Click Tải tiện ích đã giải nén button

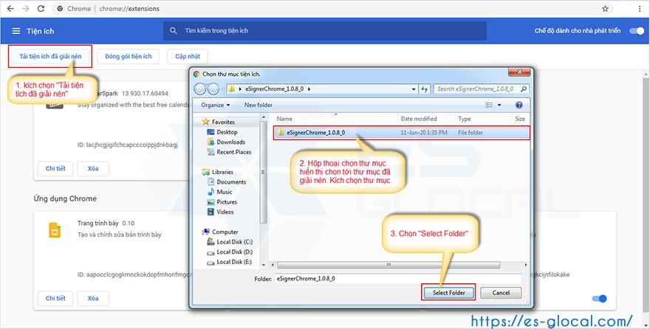coord(50,56)
